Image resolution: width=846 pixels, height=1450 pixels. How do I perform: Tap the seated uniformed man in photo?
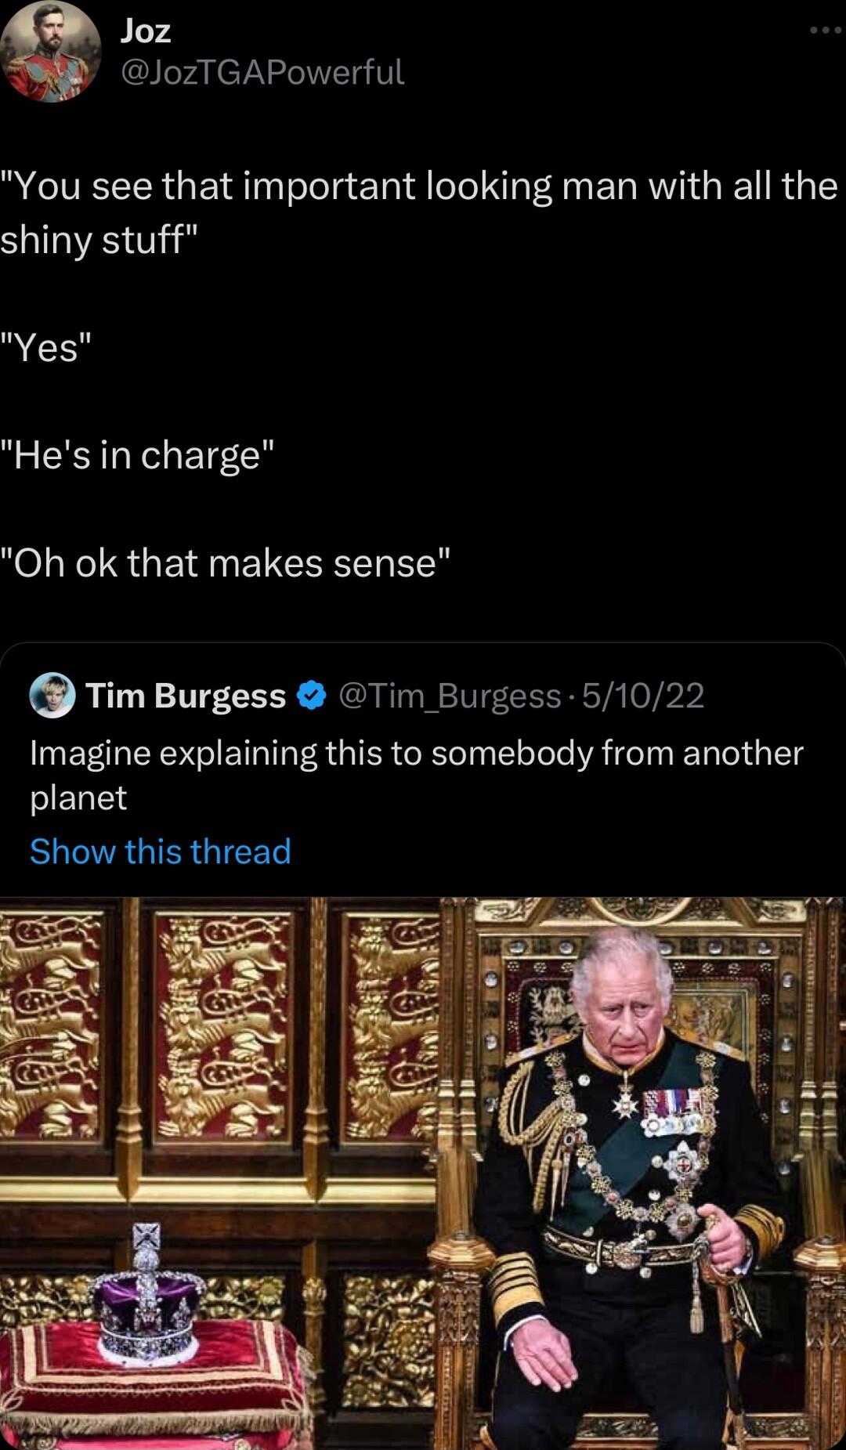pos(627,1175)
